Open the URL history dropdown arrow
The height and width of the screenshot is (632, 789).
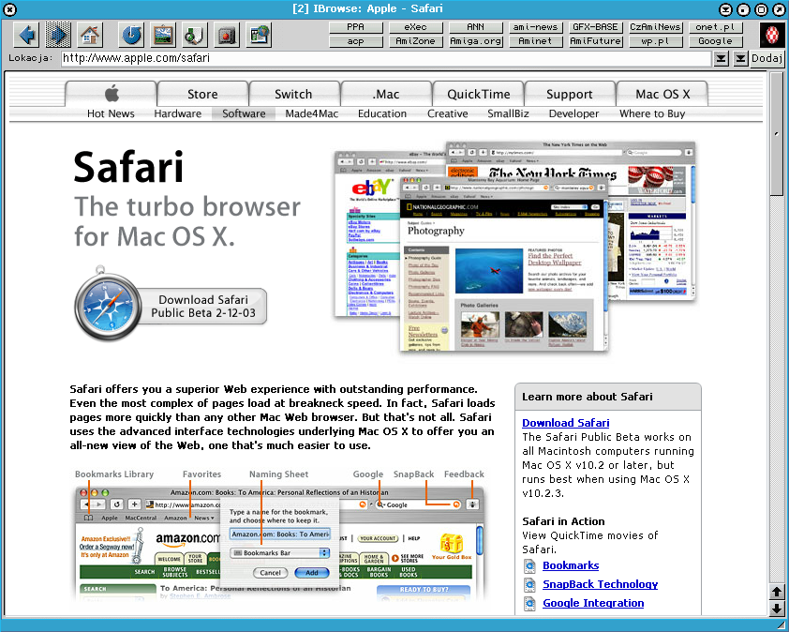coord(722,58)
